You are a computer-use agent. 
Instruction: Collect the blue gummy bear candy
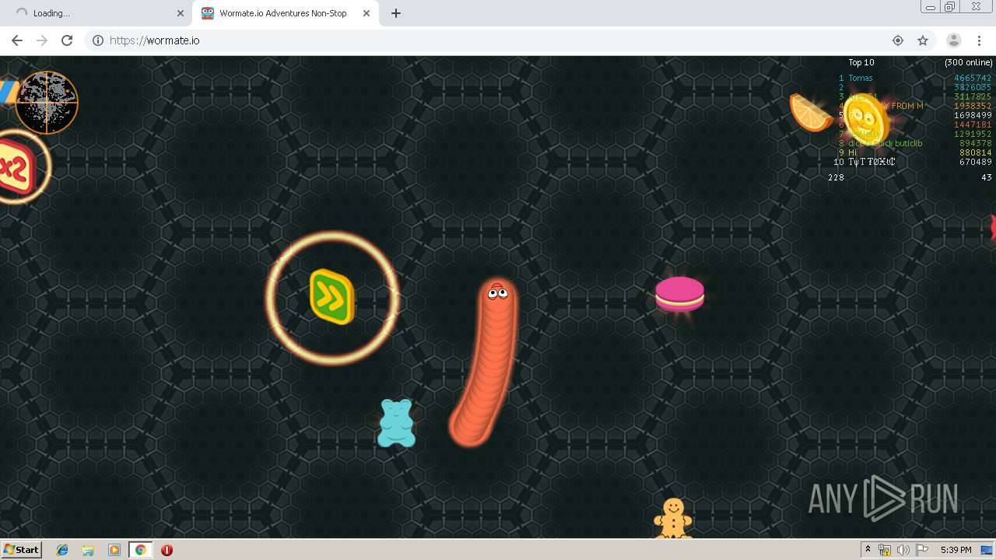[396, 423]
